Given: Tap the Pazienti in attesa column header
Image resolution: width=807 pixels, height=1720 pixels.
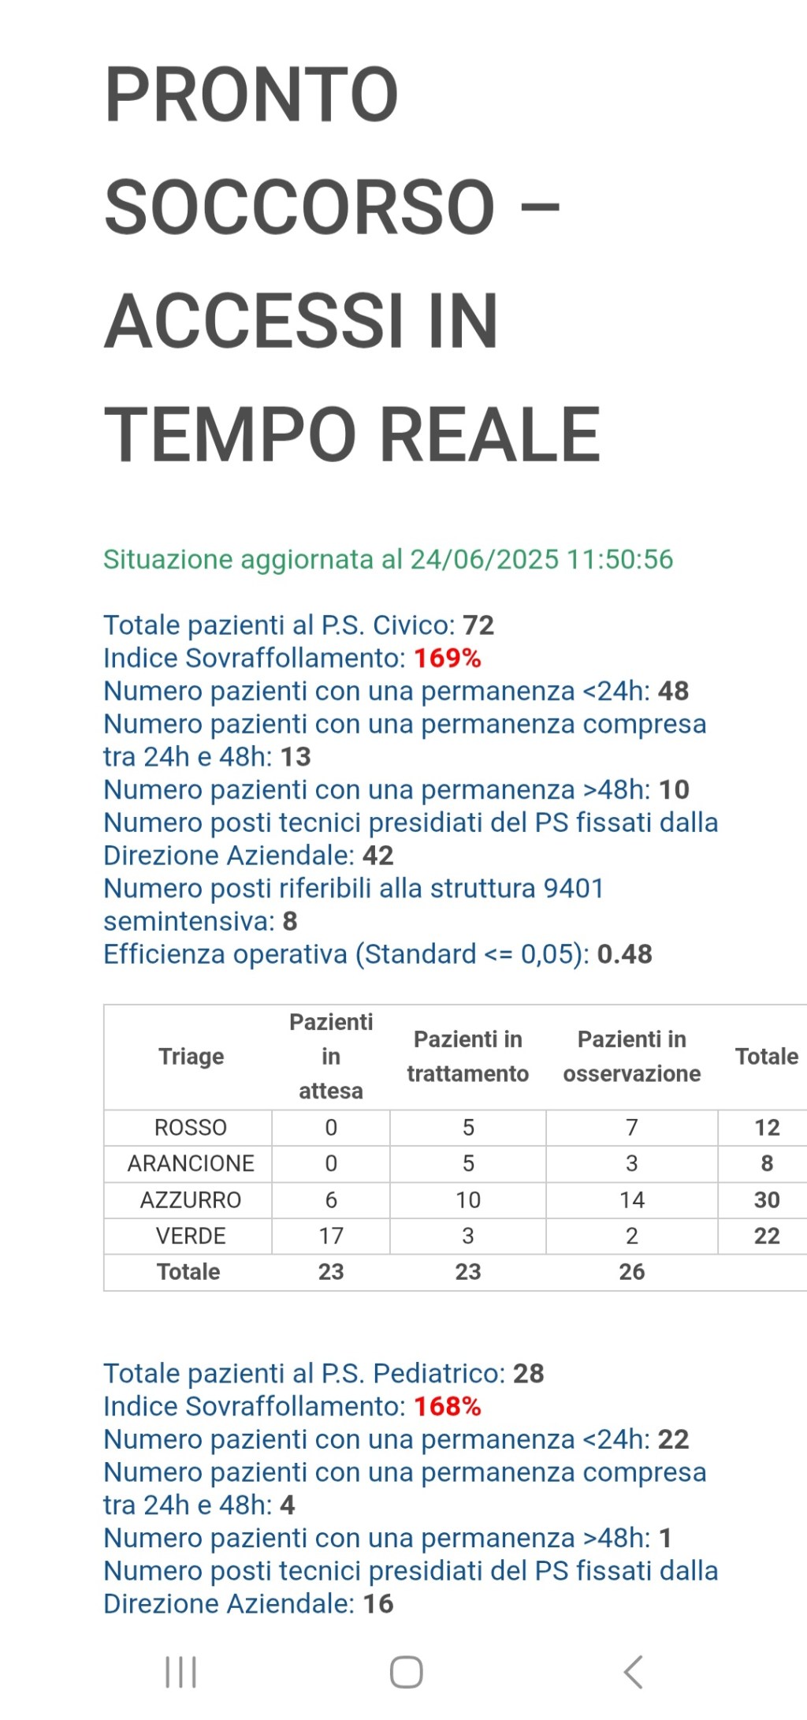Looking at the screenshot, I should pos(331,1056).
